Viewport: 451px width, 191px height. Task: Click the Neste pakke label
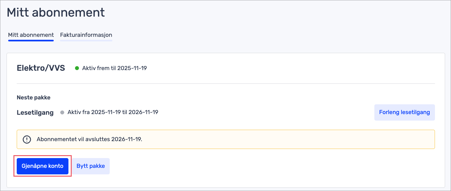(x=33, y=97)
